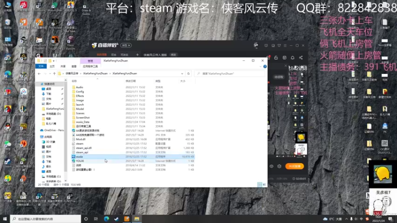Select the purple 管理 Manage tab

[90, 61]
